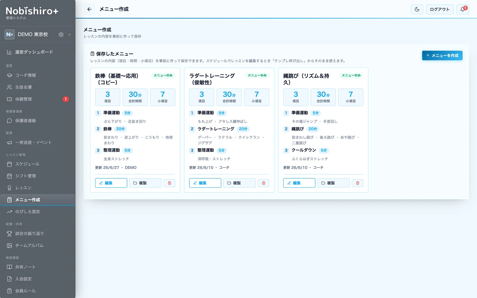Click the ログアウト button
The width and height of the screenshot is (477, 298).
click(x=440, y=9)
